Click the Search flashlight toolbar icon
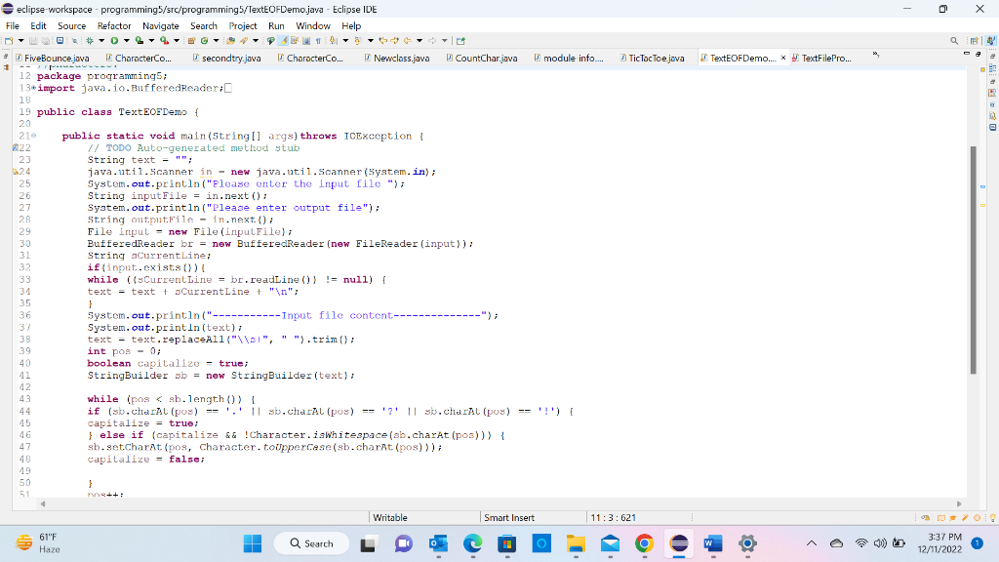Screen dimensions: 999x562 click(x=243, y=41)
